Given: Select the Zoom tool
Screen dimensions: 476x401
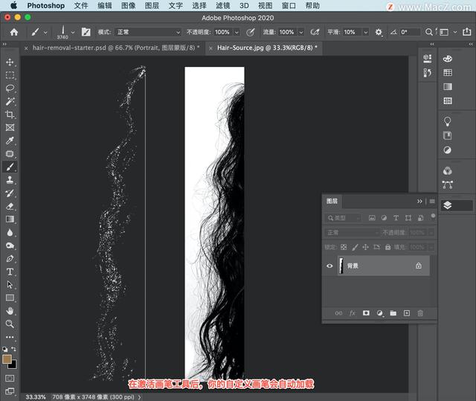Looking at the screenshot, I should click(x=10, y=324).
